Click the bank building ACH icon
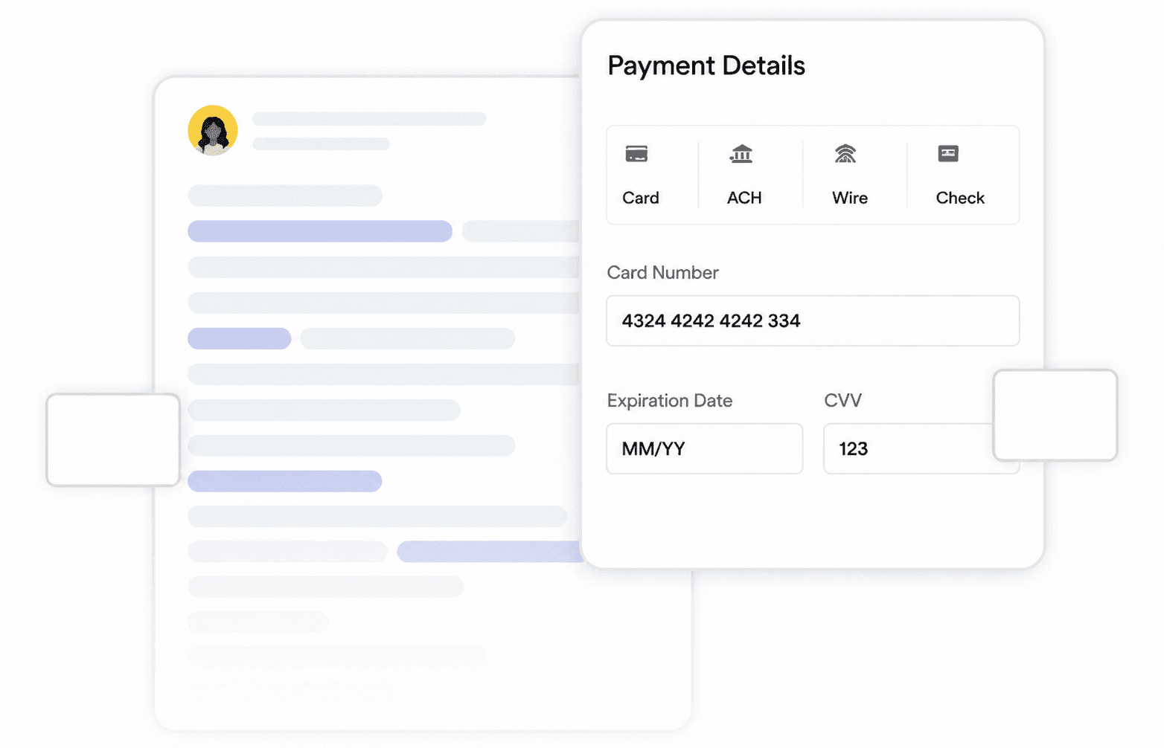 click(741, 154)
